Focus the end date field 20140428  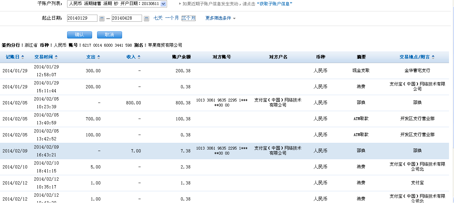[x=127, y=18]
